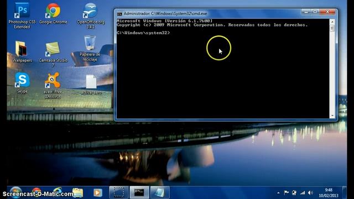
Task: Open the OpenOffice.org 3.4.1 desktop shortcut
Action: (x=90, y=16)
